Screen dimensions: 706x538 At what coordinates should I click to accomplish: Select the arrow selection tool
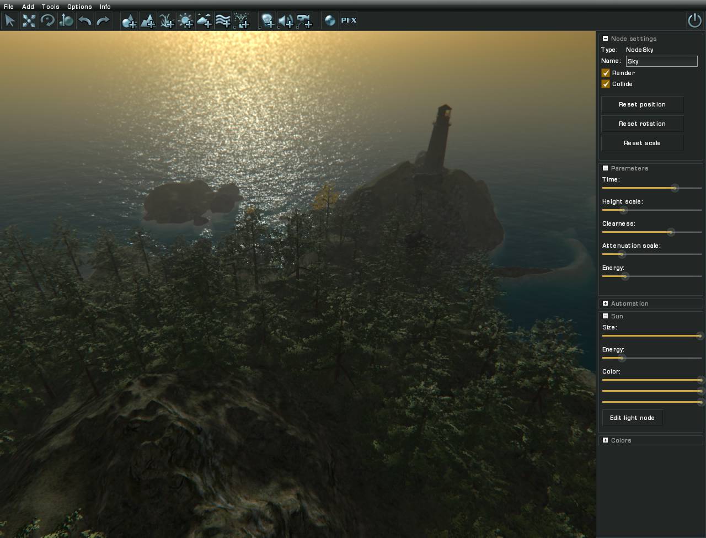pyautogui.click(x=10, y=21)
